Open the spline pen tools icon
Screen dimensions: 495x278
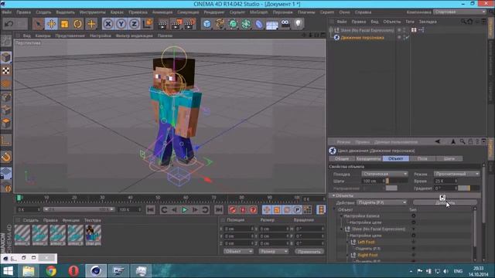click(x=220, y=24)
